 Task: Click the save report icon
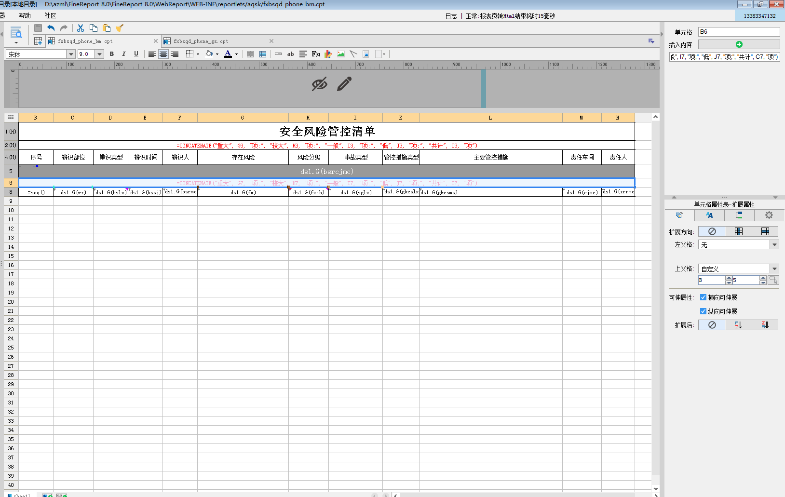(38, 28)
